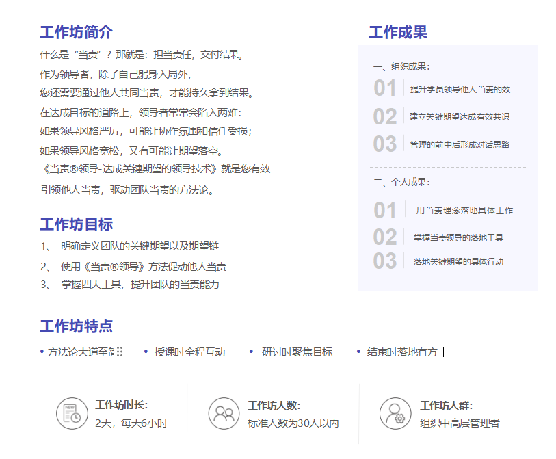Click the workshop duration clock icon
This screenshot has height=459, width=556.
click(x=72, y=413)
